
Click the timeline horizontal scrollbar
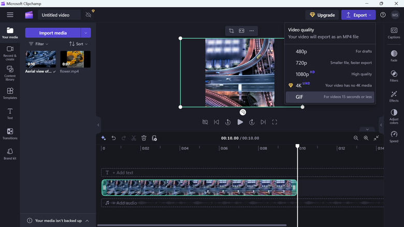tap(192, 225)
